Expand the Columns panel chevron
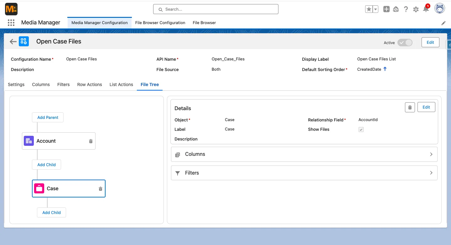 pos(431,154)
